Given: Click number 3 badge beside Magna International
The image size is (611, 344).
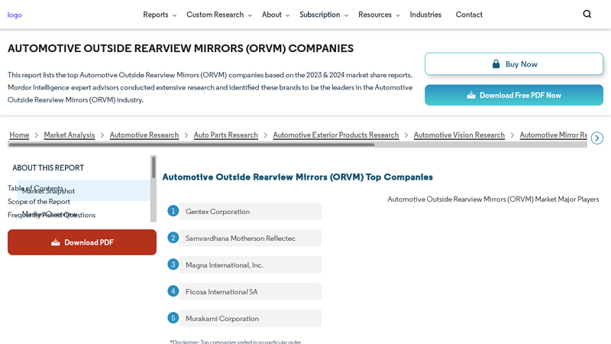Looking at the screenshot, I should (173, 264).
